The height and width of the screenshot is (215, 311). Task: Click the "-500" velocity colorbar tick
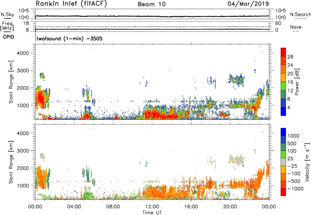point(294,181)
